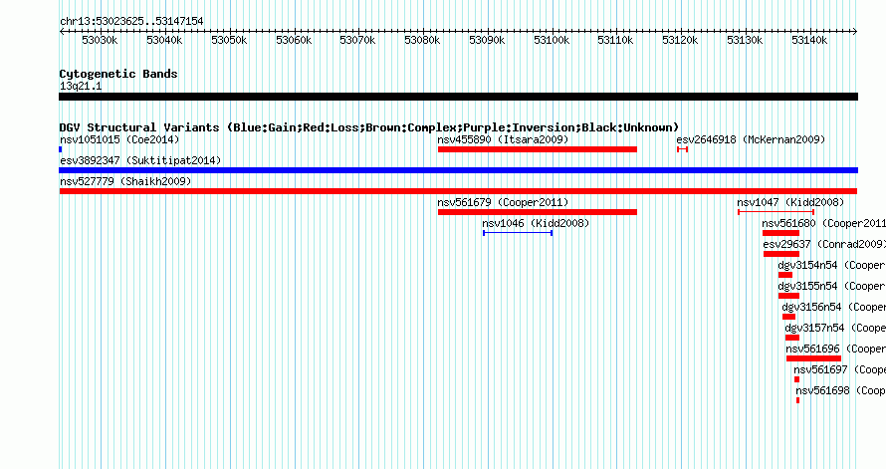Click the red dgv3156n54 loss bar
This screenshot has width=886, height=469.
(x=788, y=317)
